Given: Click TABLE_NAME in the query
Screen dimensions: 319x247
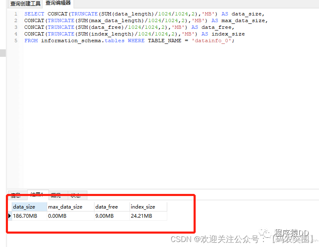Looking at the screenshot, I should coord(164,41).
